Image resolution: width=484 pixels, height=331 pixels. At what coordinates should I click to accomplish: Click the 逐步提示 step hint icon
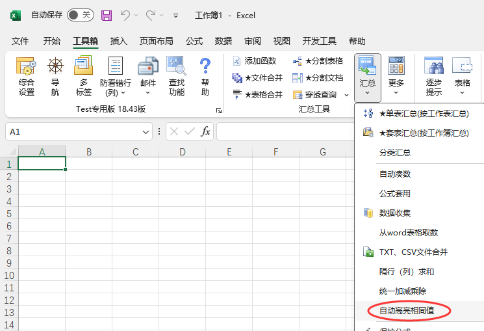(x=433, y=77)
